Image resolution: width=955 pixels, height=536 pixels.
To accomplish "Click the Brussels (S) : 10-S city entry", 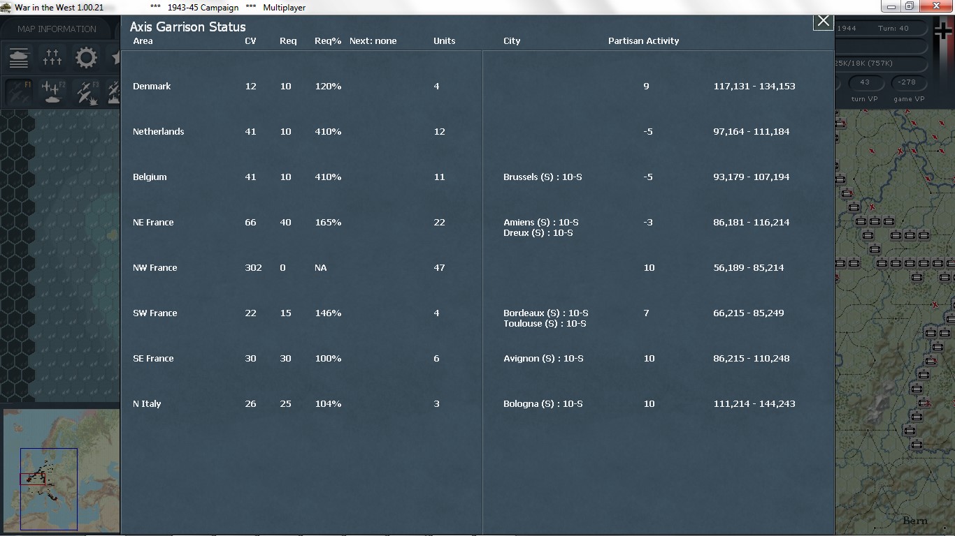I will point(543,177).
